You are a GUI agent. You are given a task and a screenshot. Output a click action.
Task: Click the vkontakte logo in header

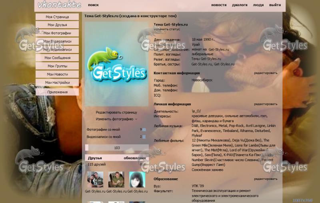point(59,5)
